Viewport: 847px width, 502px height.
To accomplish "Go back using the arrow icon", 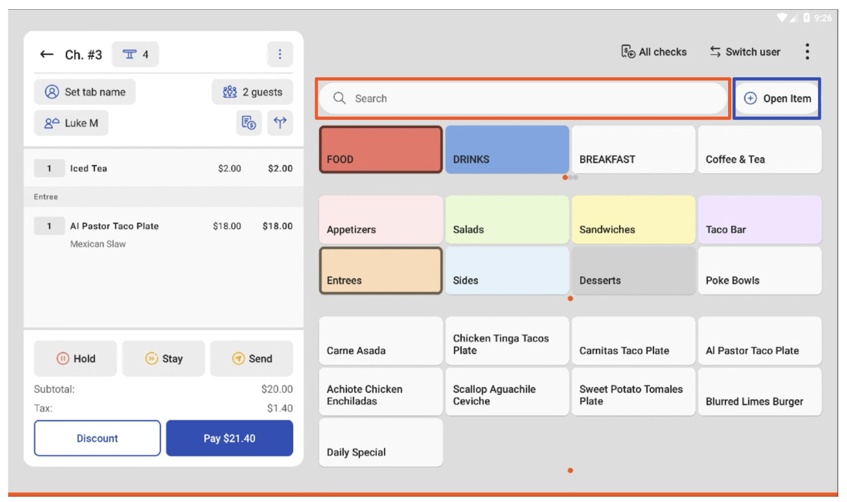I will point(45,54).
